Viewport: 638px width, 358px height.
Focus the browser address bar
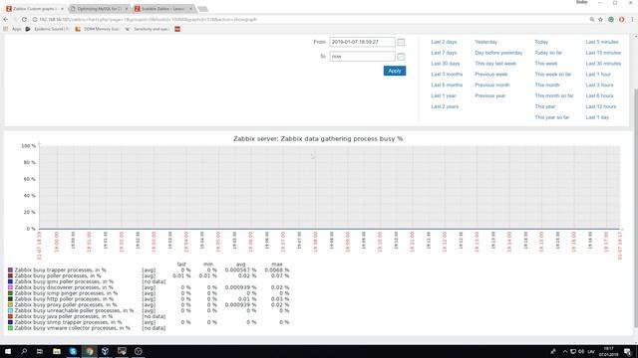pyautogui.click(x=309, y=19)
